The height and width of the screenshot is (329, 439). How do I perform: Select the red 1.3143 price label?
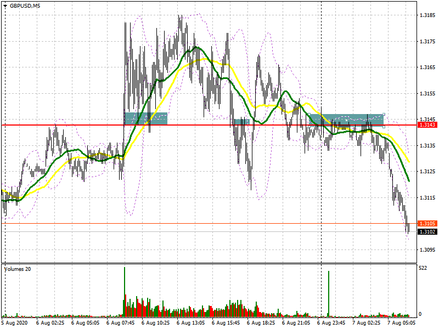click(427, 125)
